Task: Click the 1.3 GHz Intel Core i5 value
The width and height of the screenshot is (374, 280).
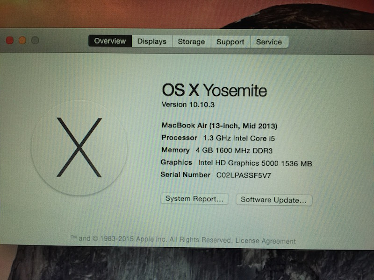Action: 239,138
